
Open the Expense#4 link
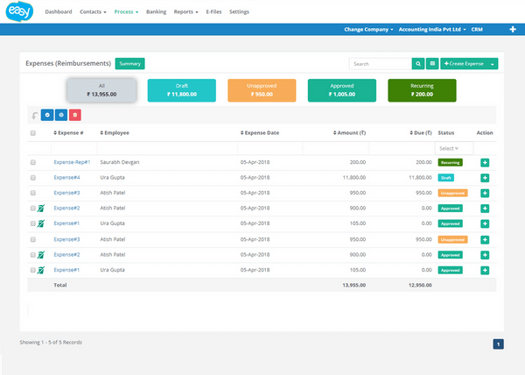[x=66, y=178]
